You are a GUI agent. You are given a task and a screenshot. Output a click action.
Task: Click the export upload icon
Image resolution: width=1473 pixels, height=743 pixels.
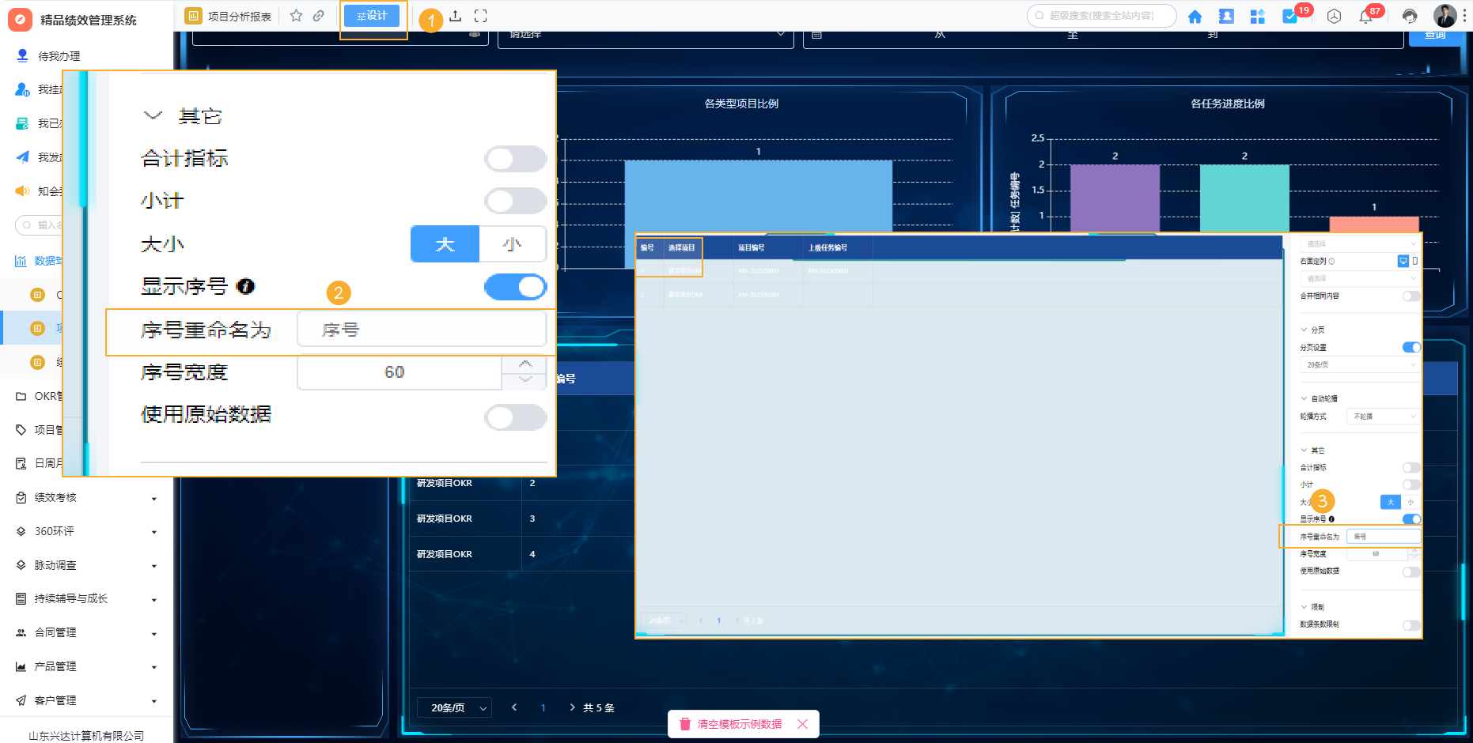click(x=456, y=16)
